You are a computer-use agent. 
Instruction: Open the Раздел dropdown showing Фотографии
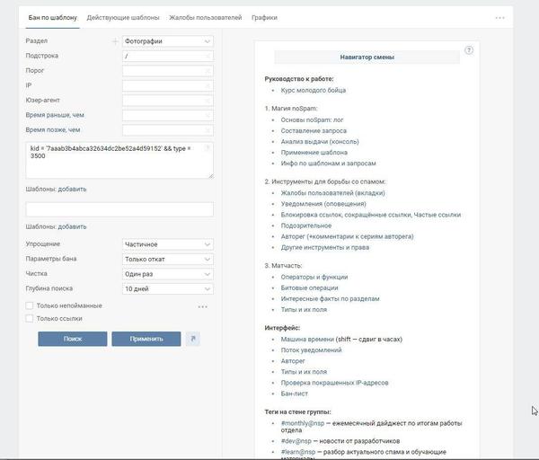tap(167, 41)
